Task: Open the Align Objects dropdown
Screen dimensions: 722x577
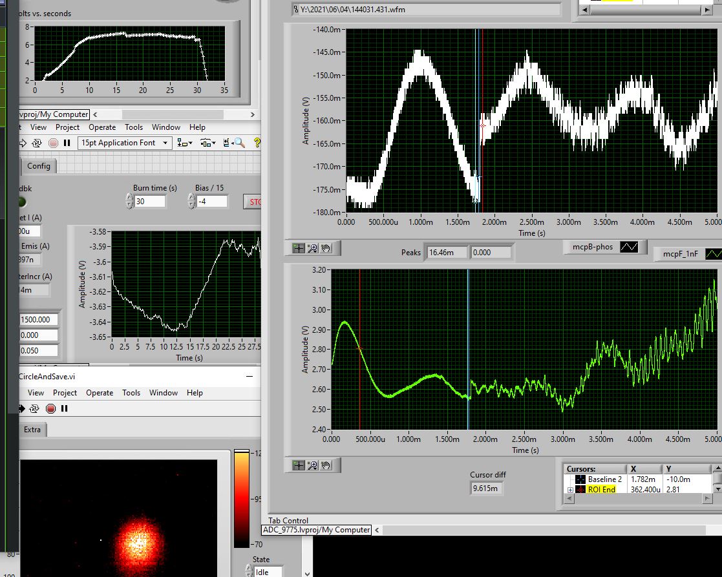Action: (x=186, y=143)
